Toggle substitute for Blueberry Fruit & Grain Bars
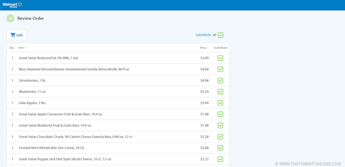This screenshot has width=345, height=167. tap(220, 126)
